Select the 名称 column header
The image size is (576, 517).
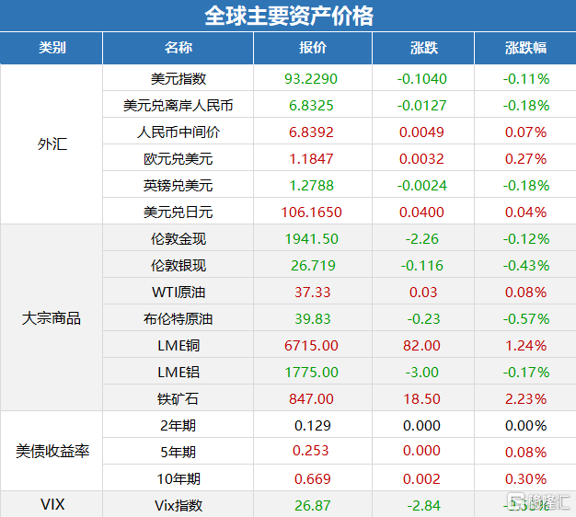(179, 48)
